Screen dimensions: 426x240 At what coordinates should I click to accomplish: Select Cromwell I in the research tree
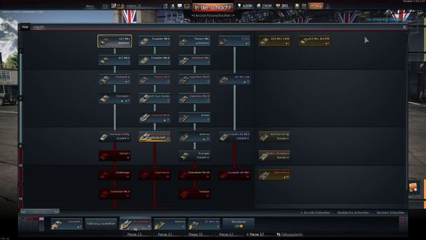114,98
